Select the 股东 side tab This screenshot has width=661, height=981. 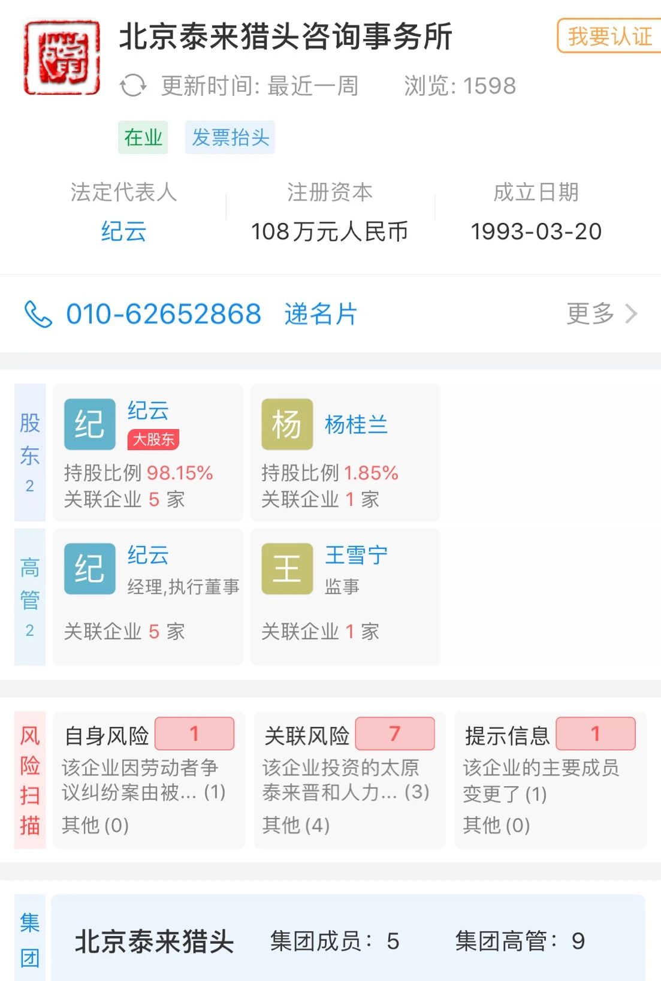click(30, 452)
